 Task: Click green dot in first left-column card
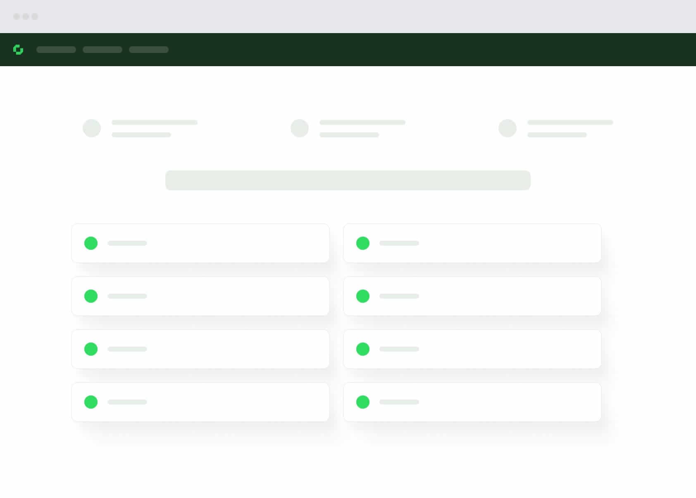(x=91, y=243)
